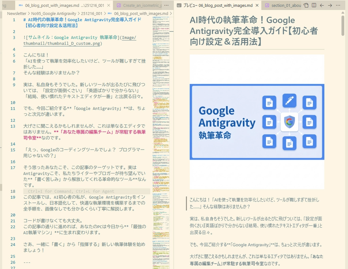The width and height of the screenshot is (348, 269).
Task: Click the editor line '「えっ、Googleのコーディングツールでしょ？'
Action: [x=84, y=153]
